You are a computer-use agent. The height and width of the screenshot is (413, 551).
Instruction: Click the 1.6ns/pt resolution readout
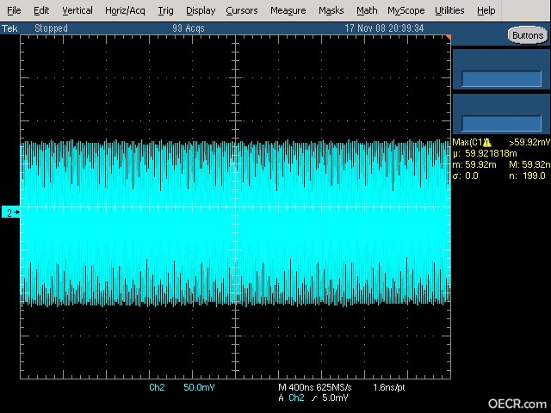pos(388,387)
